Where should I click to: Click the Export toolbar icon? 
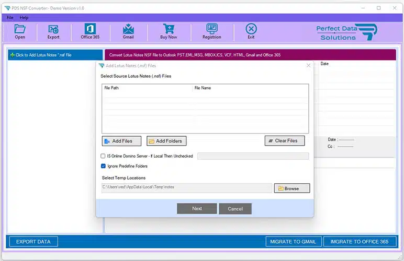coord(53,32)
